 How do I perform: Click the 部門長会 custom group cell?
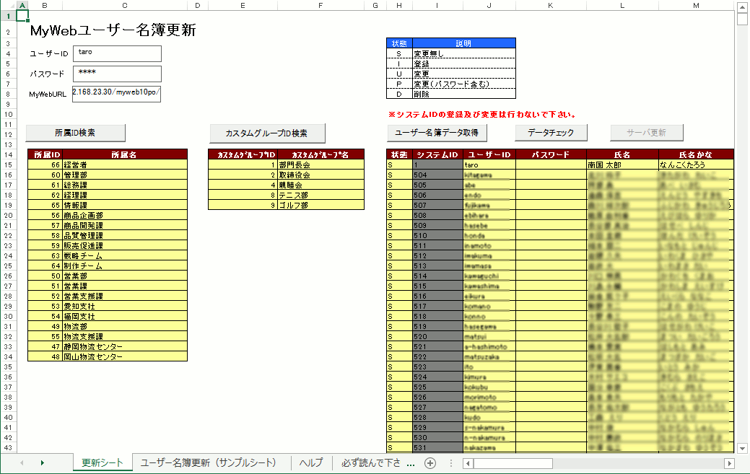pyautogui.click(x=321, y=164)
